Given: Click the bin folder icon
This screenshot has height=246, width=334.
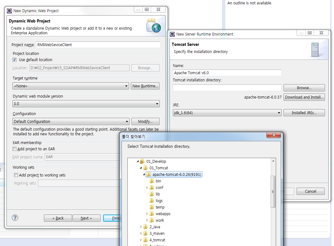Looking at the screenshot, I should (x=151, y=181).
